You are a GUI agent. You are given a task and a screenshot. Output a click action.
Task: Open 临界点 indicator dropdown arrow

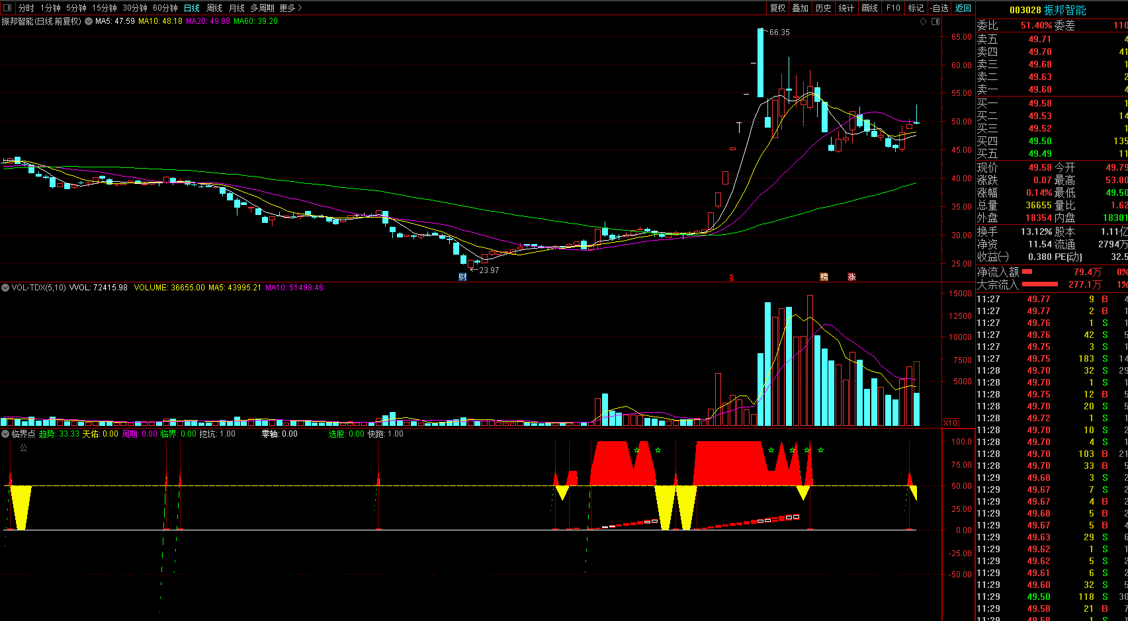(x=5, y=434)
